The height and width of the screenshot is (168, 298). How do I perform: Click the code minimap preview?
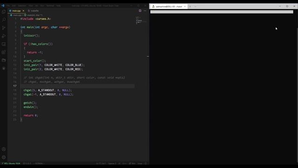(141, 20)
